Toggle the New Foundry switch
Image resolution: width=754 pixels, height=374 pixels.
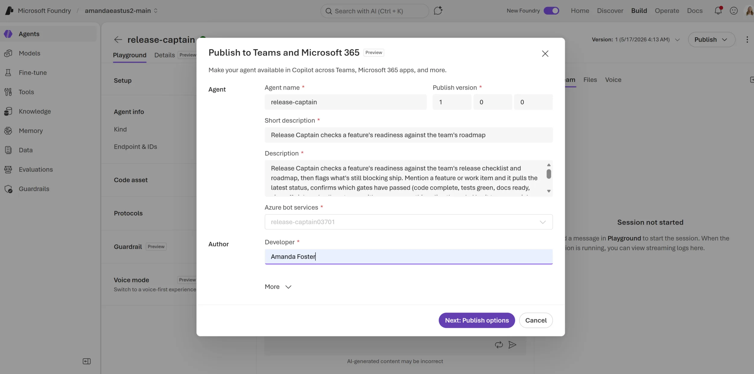click(x=551, y=11)
